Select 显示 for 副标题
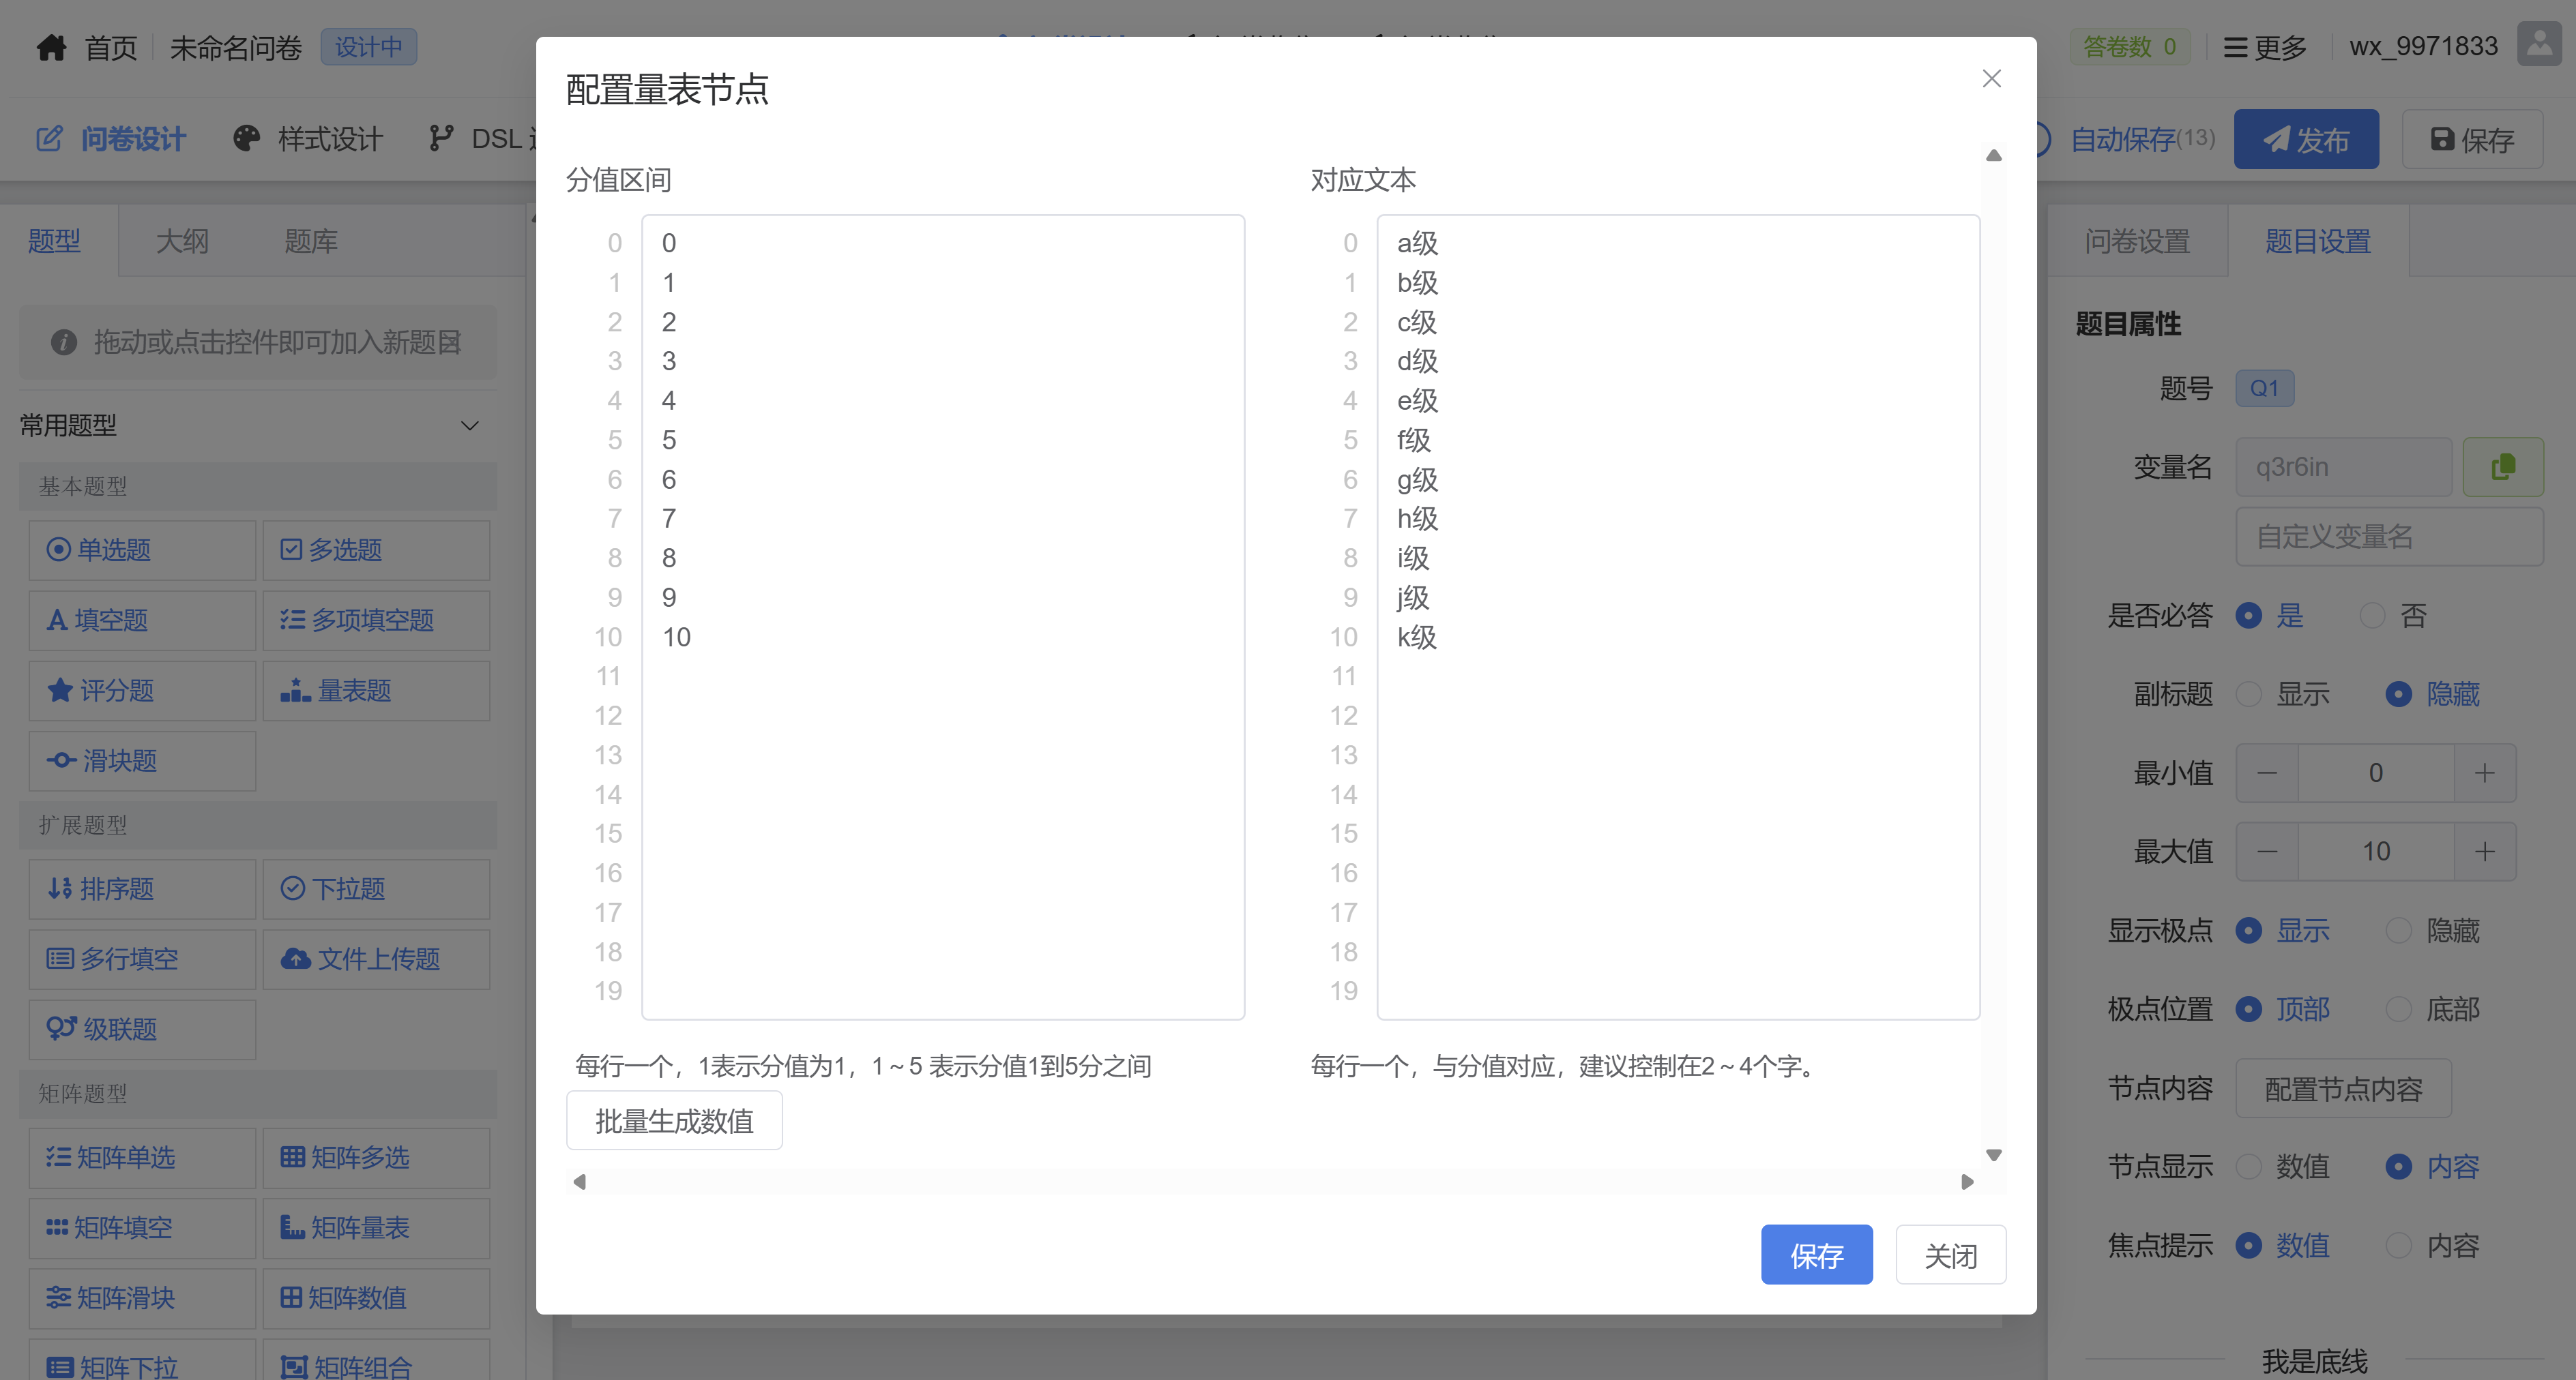Screen dimensions: 2576x1380 point(2249,695)
